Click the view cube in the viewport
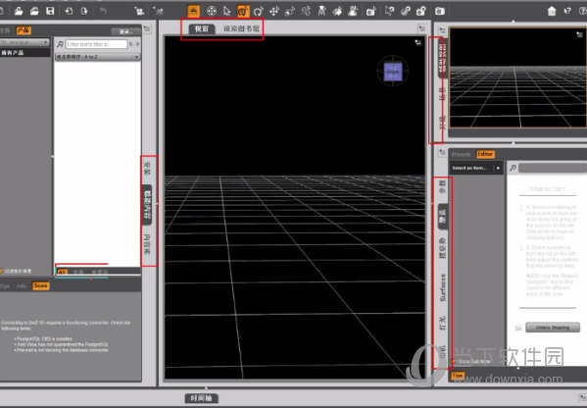Screen dimensions: 587x408 (x=393, y=72)
